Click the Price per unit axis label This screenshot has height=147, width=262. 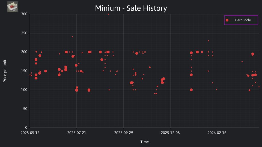5,71
